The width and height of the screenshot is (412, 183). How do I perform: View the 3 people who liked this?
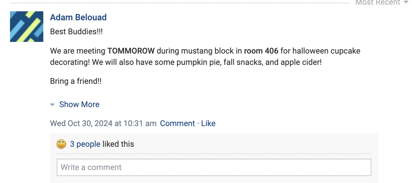pyautogui.click(x=85, y=144)
